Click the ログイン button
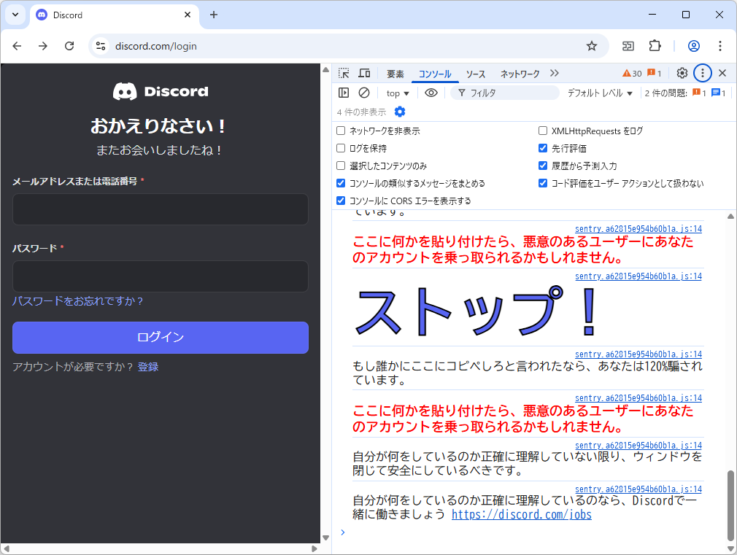 click(x=160, y=338)
